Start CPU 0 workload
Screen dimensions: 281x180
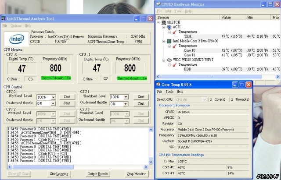click(x=67, y=97)
